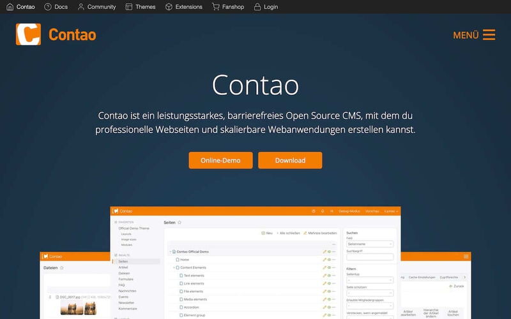This screenshot has width=511, height=319.
Task: Click the Contao home icon in top bar
Action: click(x=10, y=7)
